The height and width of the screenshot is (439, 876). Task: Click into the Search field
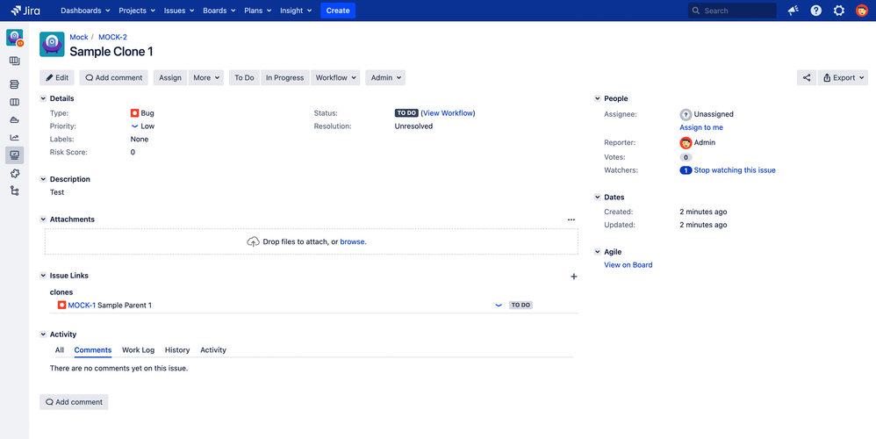coord(732,11)
